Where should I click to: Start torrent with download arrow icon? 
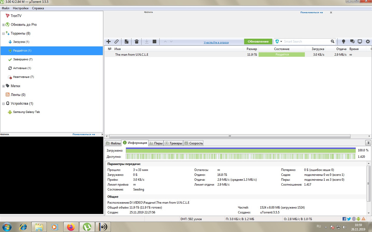[147, 41]
